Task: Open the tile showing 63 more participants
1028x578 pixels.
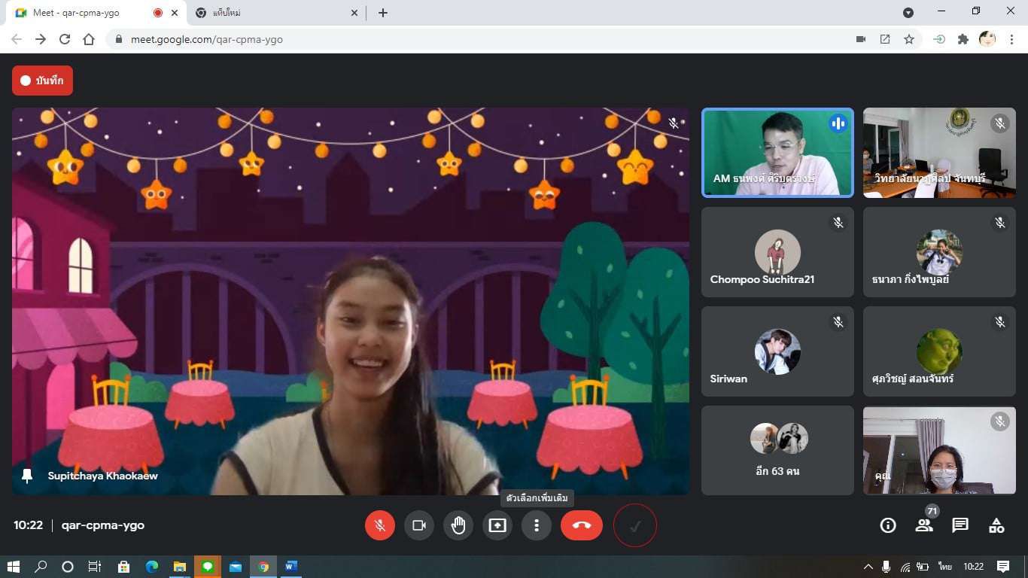Action: (x=777, y=450)
